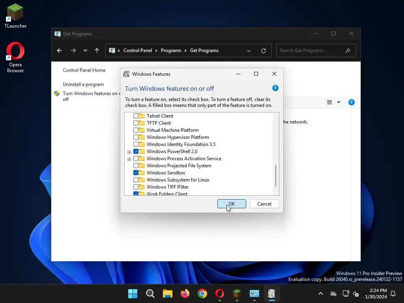404x303 pixels.
Task: Click Control Panel icon in address bar
Action: click(x=112, y=50)
